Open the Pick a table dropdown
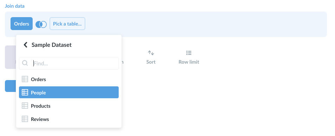This screenshot has height=136, width=335. 67,24
